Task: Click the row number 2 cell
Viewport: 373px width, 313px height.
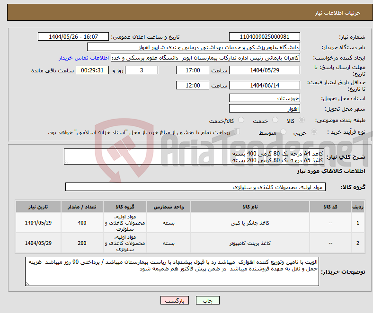Action: (357, 243)
